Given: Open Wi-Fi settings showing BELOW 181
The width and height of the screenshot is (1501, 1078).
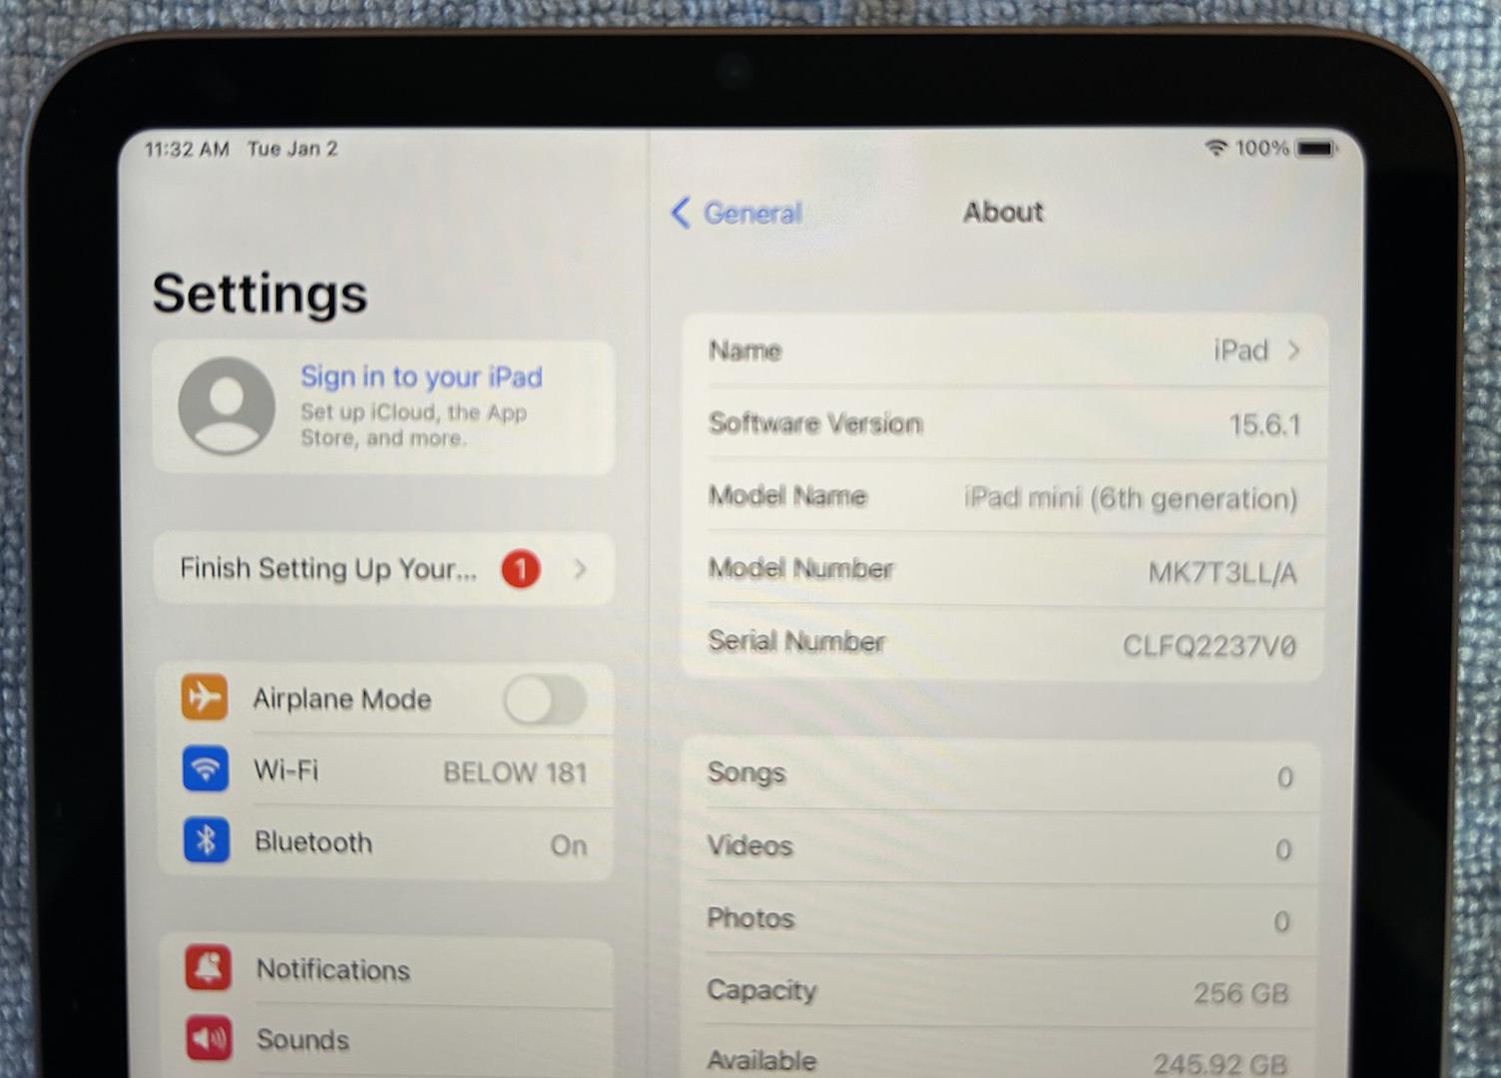Looking at the screenshot, I should pyautogui.click(x=385, y=771).
